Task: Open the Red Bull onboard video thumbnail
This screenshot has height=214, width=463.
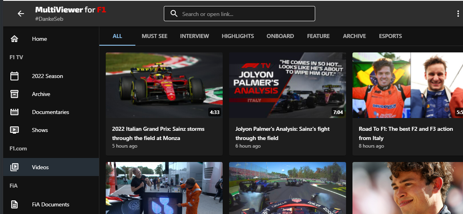Action: point(288,188)
